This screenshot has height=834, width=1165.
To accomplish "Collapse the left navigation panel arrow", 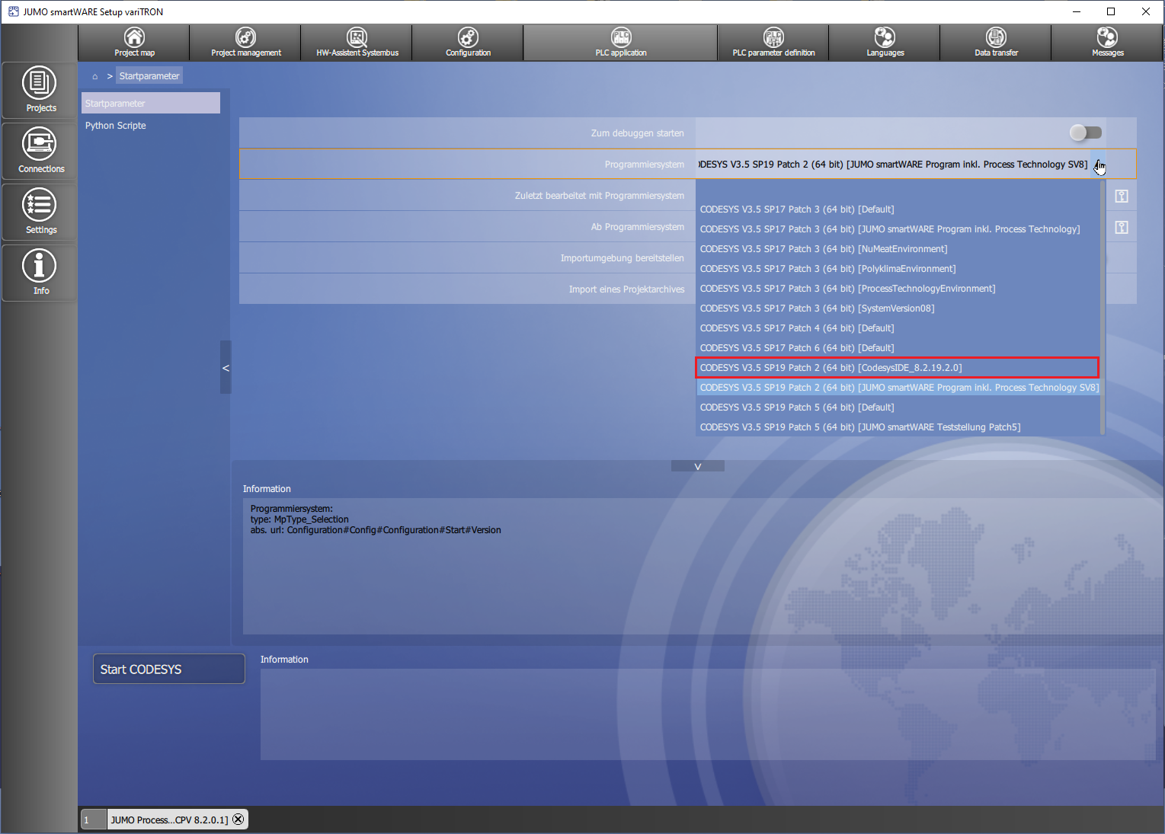I will pyautogui.click(x=226, y=368).
